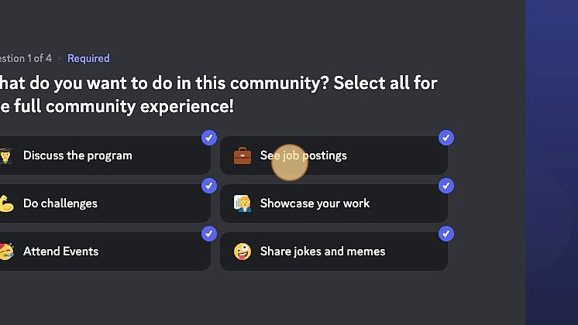578x325 pixels.
Task: Uncheck the Share jokes and memes checkmark
Action: click(446, 234)
